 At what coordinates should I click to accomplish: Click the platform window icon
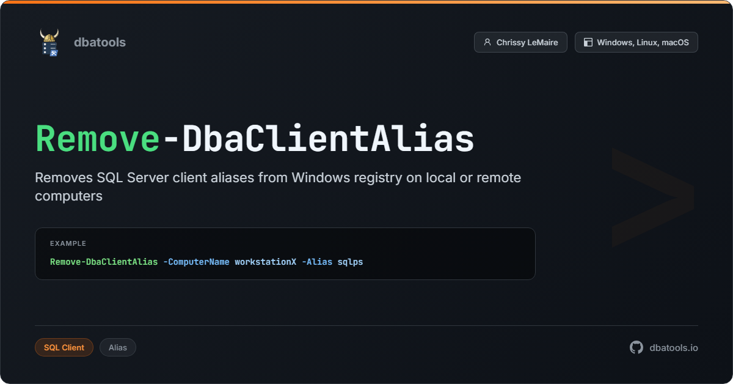[588, 42]
